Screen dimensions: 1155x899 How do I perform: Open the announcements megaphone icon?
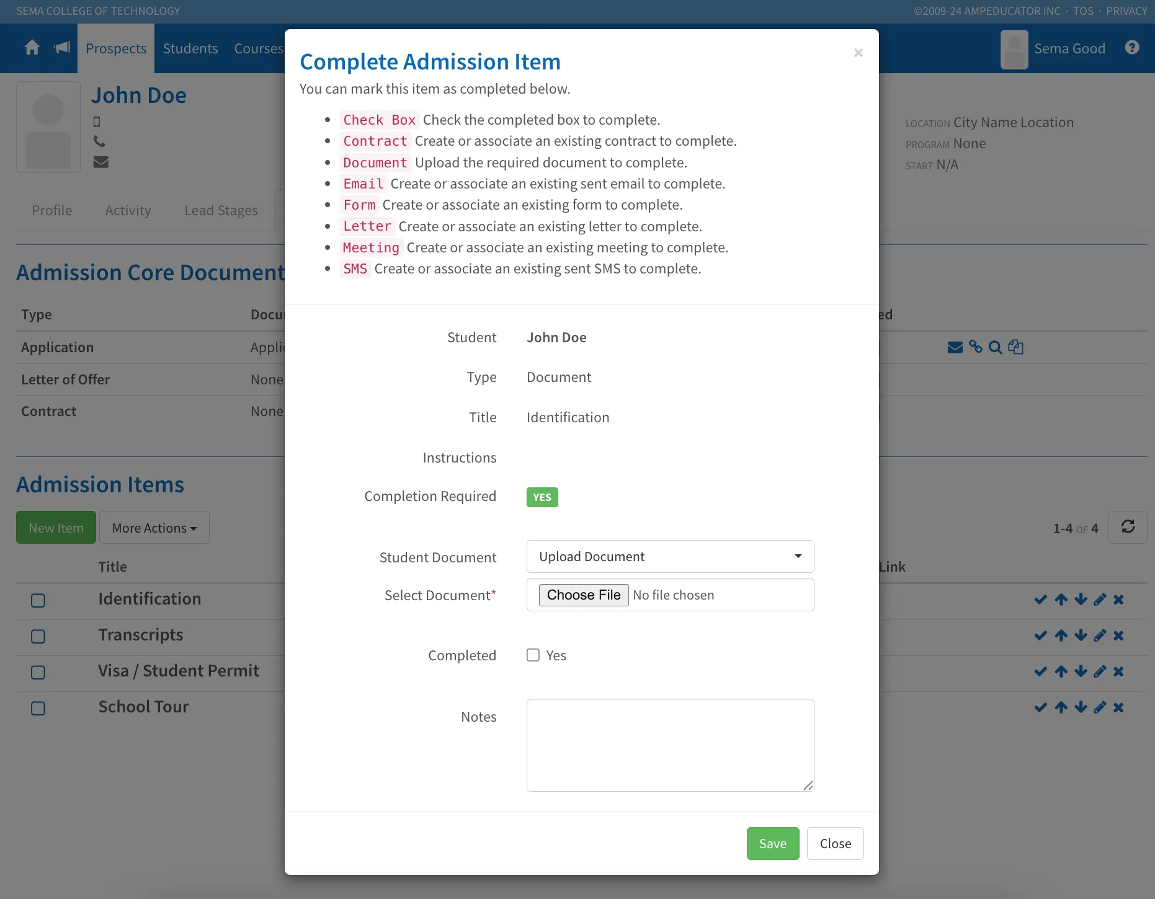pos(62,48)
